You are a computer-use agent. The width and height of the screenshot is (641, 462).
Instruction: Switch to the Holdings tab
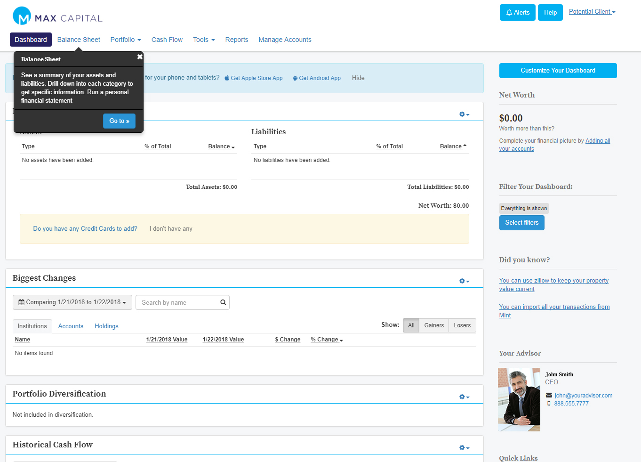[x=106, y=326]
